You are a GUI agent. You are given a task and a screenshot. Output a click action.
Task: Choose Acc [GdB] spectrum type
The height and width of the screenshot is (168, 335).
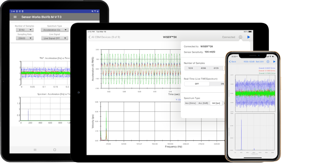coord(204,103)
